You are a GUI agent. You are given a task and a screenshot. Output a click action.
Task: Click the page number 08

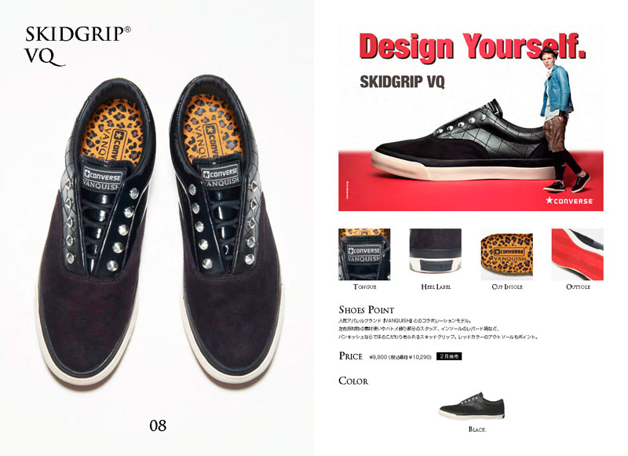point(158,425)
